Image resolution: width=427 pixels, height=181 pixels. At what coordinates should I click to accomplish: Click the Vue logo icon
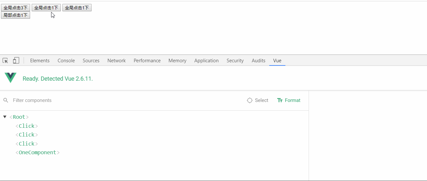[10, 78]
